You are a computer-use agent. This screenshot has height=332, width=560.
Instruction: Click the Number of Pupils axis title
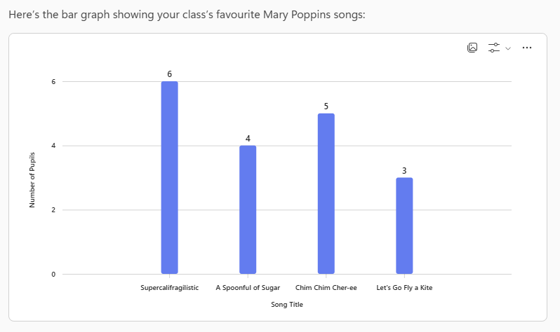tap(32, 178)
